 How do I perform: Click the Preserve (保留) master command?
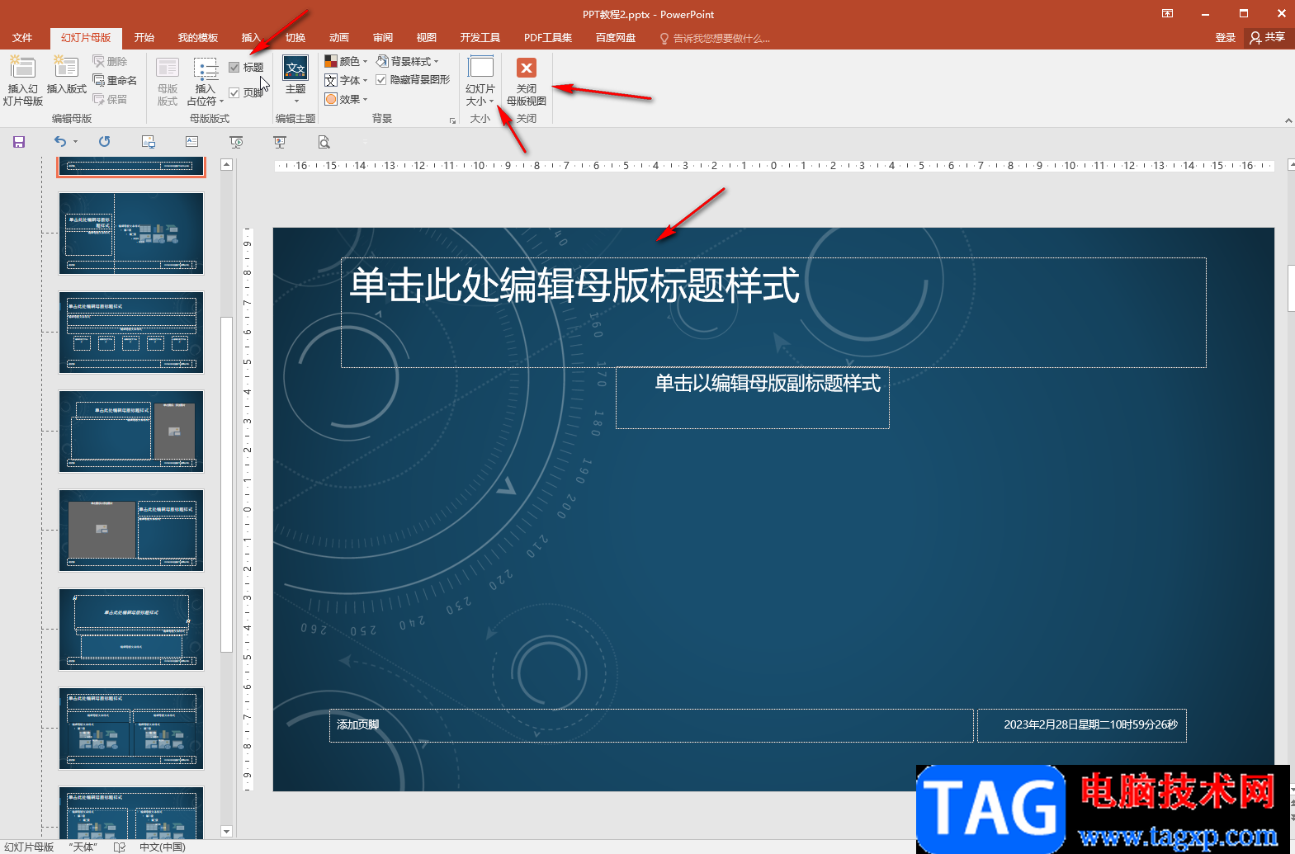(x=111, y=99)
